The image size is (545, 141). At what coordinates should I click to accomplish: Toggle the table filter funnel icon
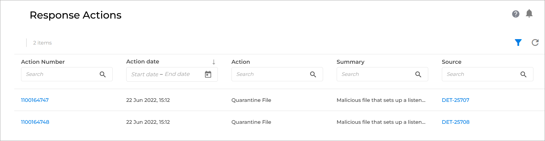(x=518, y=43)
